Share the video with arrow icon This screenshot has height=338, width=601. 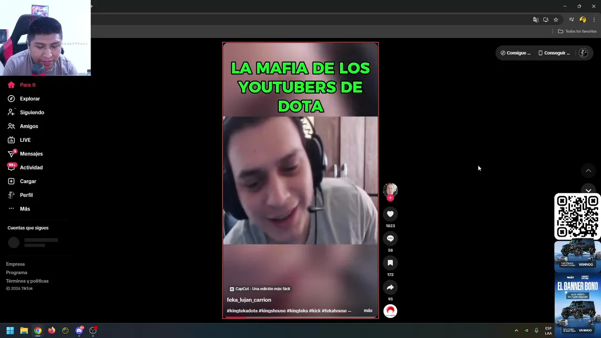point(390,287)
